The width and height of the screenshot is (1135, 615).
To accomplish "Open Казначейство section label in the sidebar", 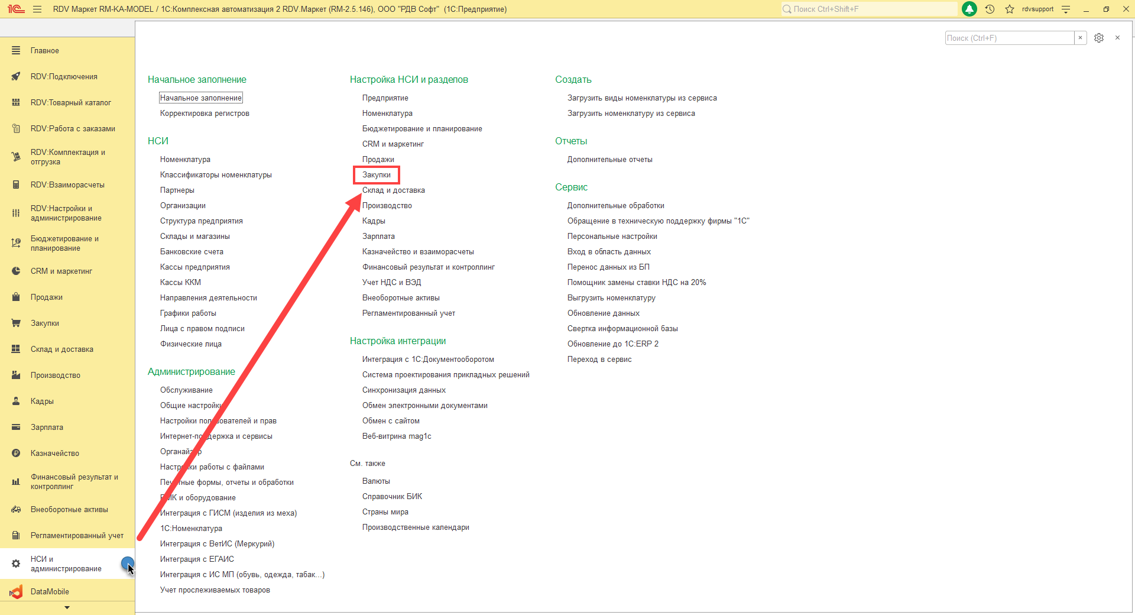I will (55, 454).
